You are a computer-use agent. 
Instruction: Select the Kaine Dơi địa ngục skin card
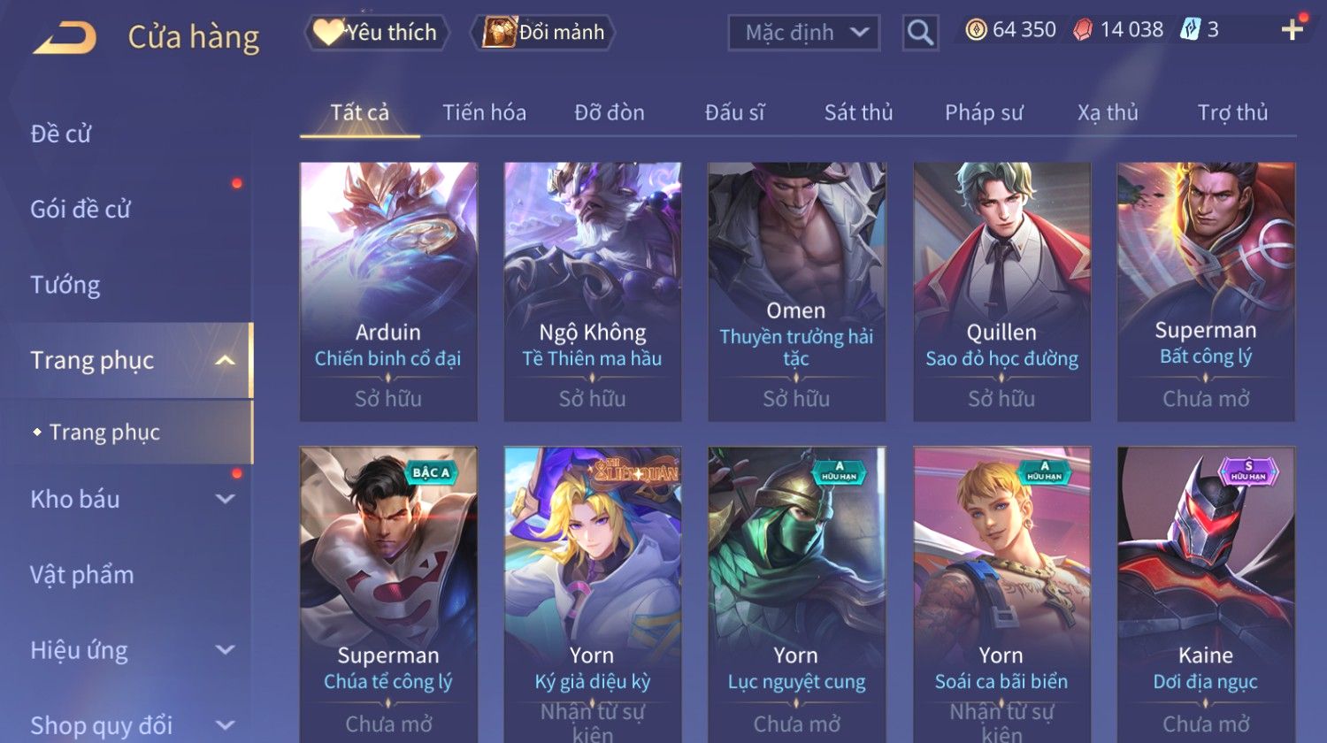[1206, 594]
